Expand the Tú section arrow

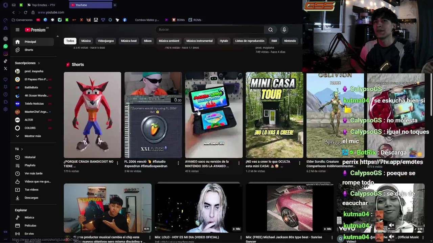pyautogui.click(x=22, y=149)
